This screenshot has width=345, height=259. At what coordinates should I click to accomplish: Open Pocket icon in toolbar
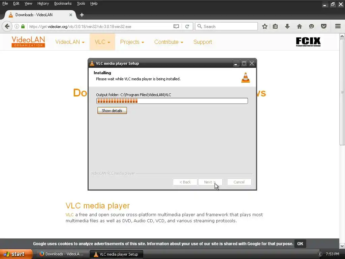(x=323, y=26)
